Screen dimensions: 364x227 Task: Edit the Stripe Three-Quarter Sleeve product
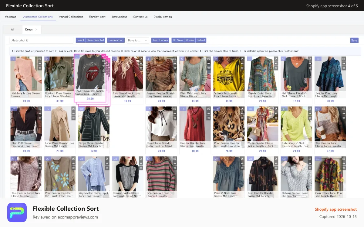[x=107, y=109]
